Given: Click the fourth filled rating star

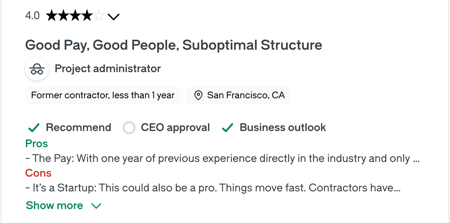Looking at the screenshot, I should 87,16.
